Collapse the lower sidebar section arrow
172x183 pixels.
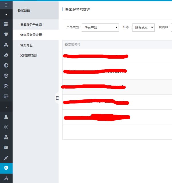[x=6, y=107]
